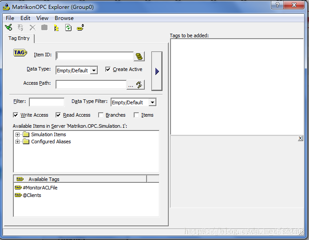This screenshot has height=240, width=309.
Task: Open the Data Type dropdown
Action: pyautogui.click(x=94, y=70)
